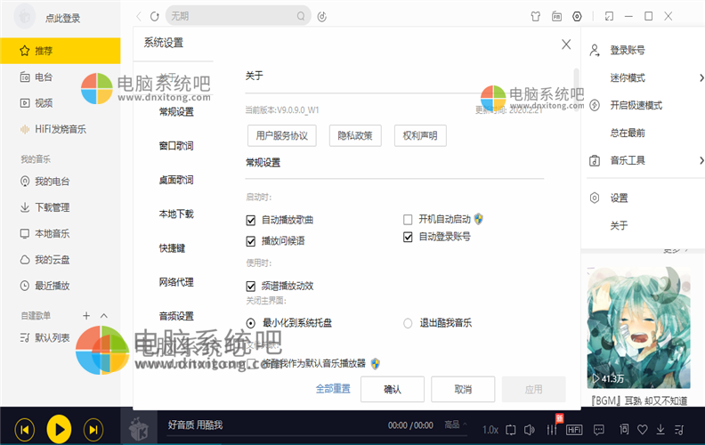Select 最小化到系统托盘 radio button

(x=251, y=323)
